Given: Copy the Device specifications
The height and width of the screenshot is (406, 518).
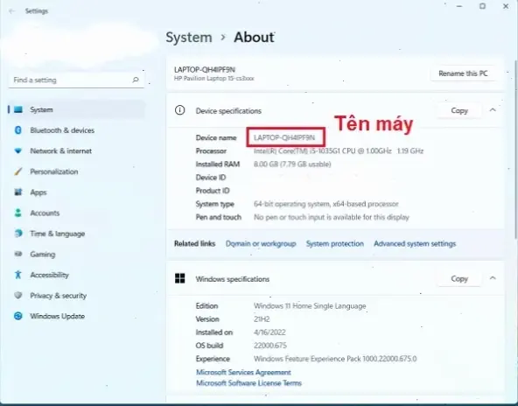Looking at the screenshot, I should (459, 110).
